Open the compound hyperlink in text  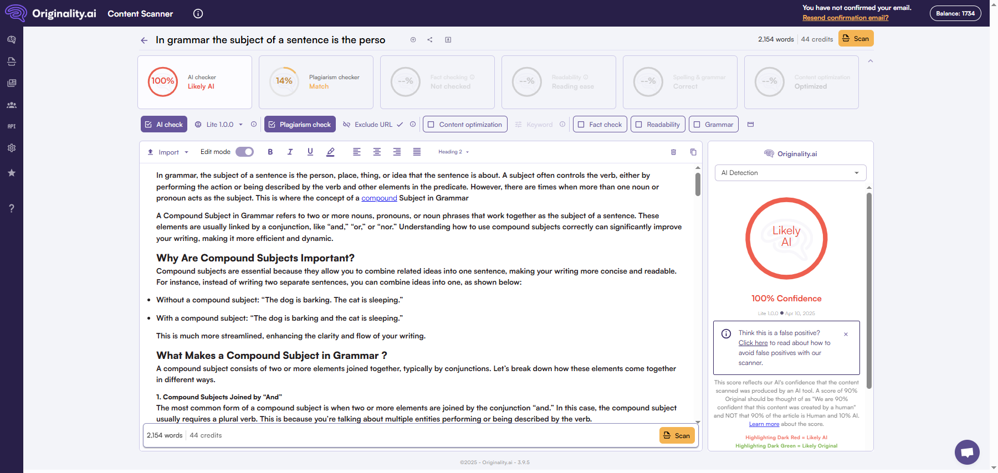379,198
